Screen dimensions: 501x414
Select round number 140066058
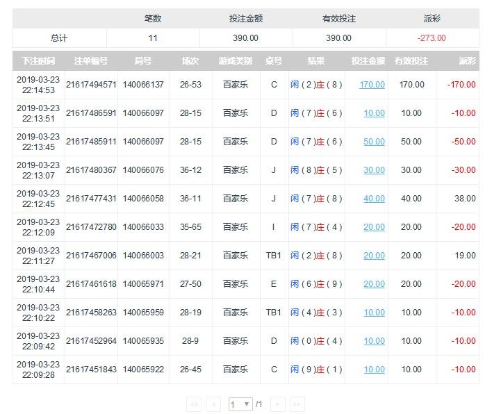tap(143, 199)
